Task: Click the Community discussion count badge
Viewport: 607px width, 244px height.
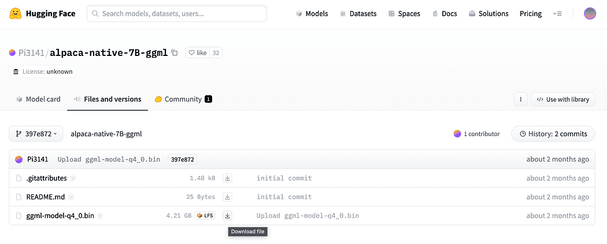Action: pos(208,99)
